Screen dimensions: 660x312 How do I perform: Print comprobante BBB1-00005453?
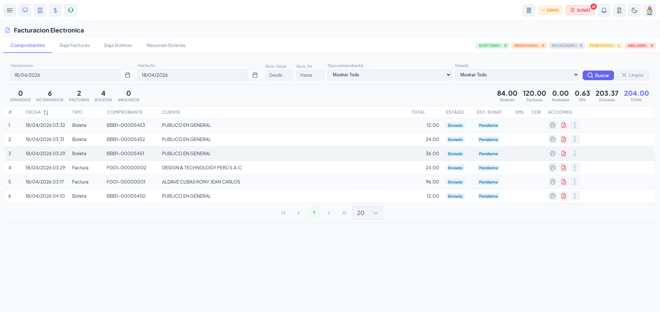coord(553,125)
